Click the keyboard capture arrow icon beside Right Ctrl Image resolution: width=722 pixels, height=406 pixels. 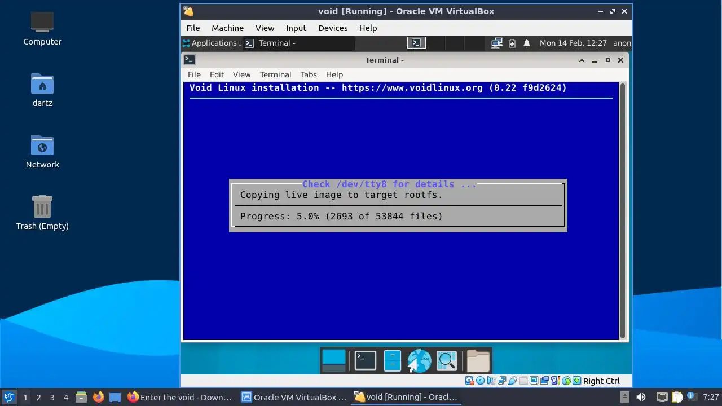577,381
